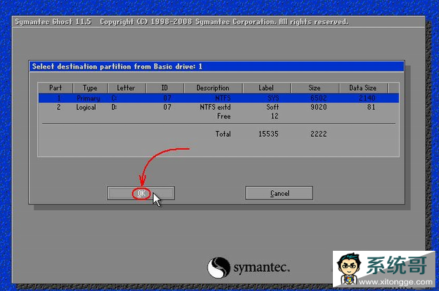Click the Data Size column header
The height and width of the screenshot is (291, 439).
[x=363, y=88]
